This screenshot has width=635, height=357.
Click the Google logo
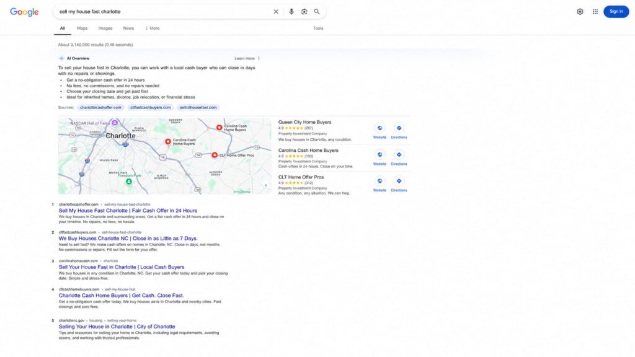coord(24,12)
